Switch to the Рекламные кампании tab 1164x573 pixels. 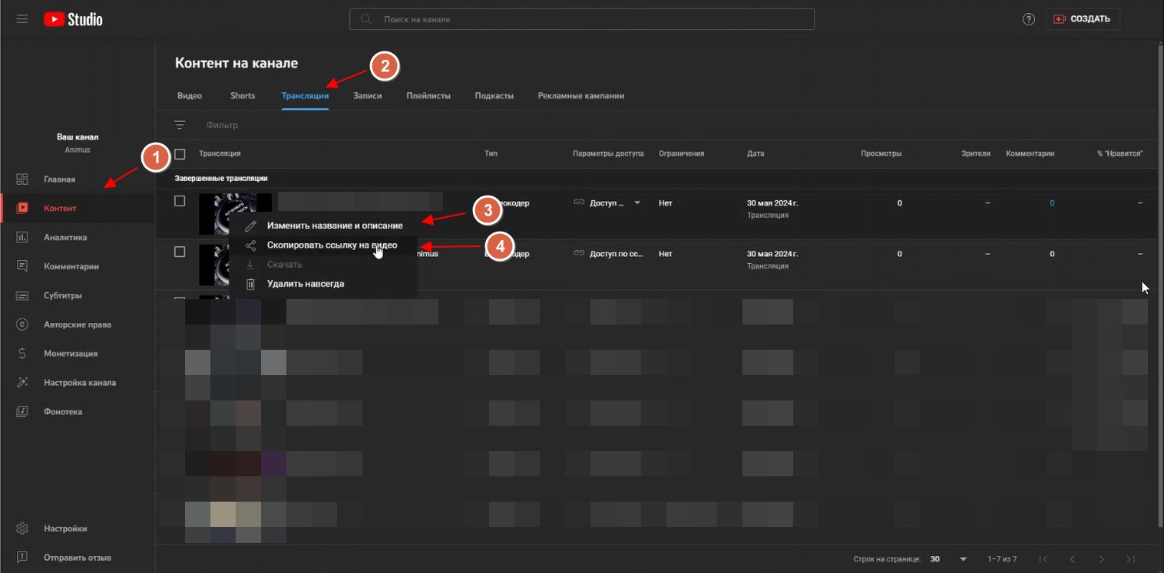(x=581, y=96)
